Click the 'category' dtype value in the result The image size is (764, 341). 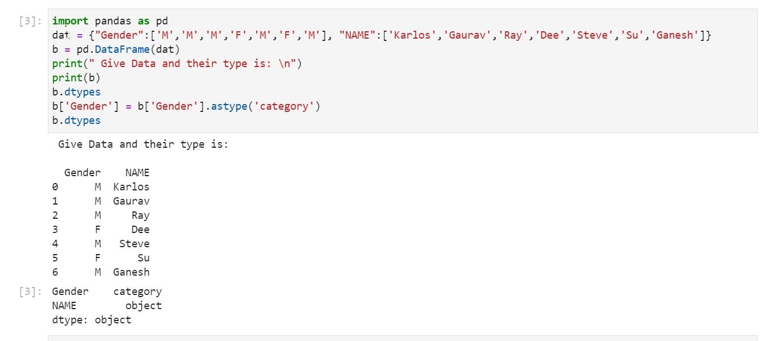(137, 292)
